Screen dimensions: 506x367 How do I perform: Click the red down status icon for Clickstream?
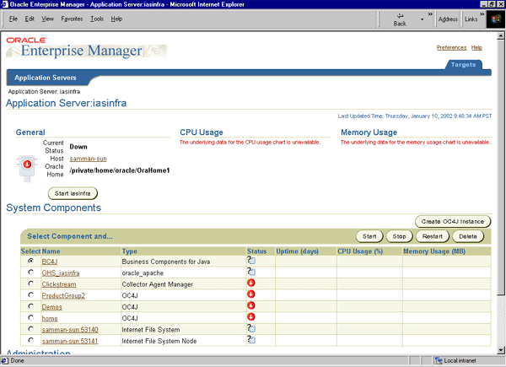250,283
